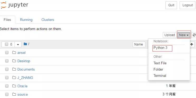196x98 pixels.
Task: Select Terminal from the New menu
Action: click(160, 76)
